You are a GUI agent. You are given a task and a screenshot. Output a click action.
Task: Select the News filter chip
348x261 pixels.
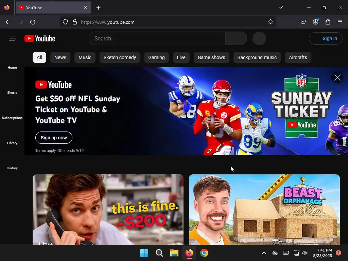[60, 57]
